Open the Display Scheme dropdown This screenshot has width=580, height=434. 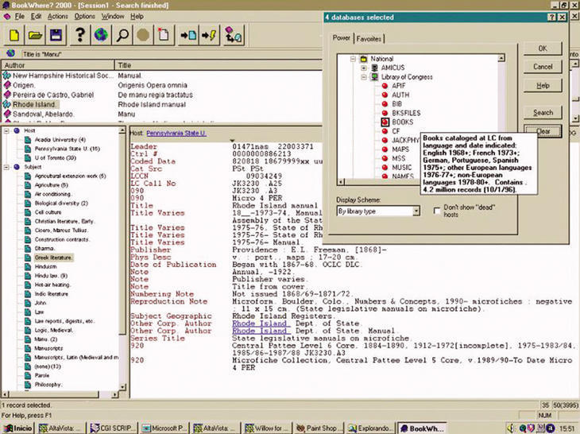click(415, 211)
